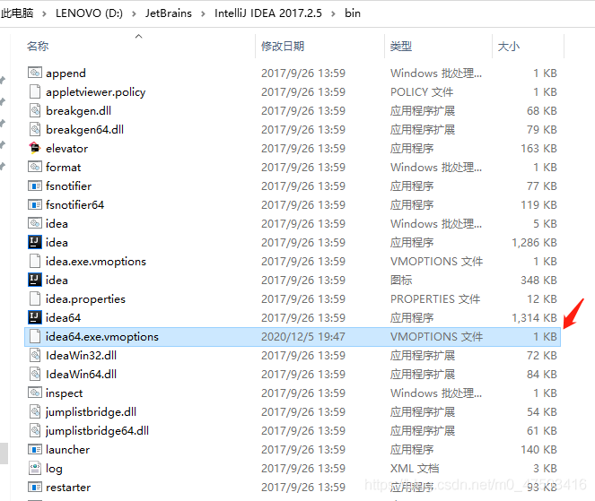Screen dimensions: 595x501
Task: Select the file name idea64.exe.vmoptions
Action: coord(102,336)
